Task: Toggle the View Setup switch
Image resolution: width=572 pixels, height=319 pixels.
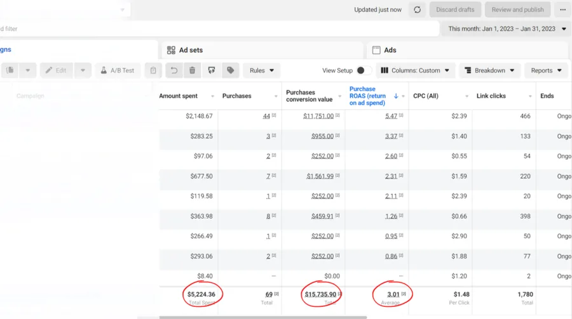Action: point(364,70)
